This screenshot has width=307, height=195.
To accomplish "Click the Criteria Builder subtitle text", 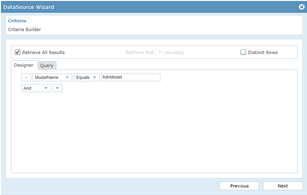I will click(24, 29).
